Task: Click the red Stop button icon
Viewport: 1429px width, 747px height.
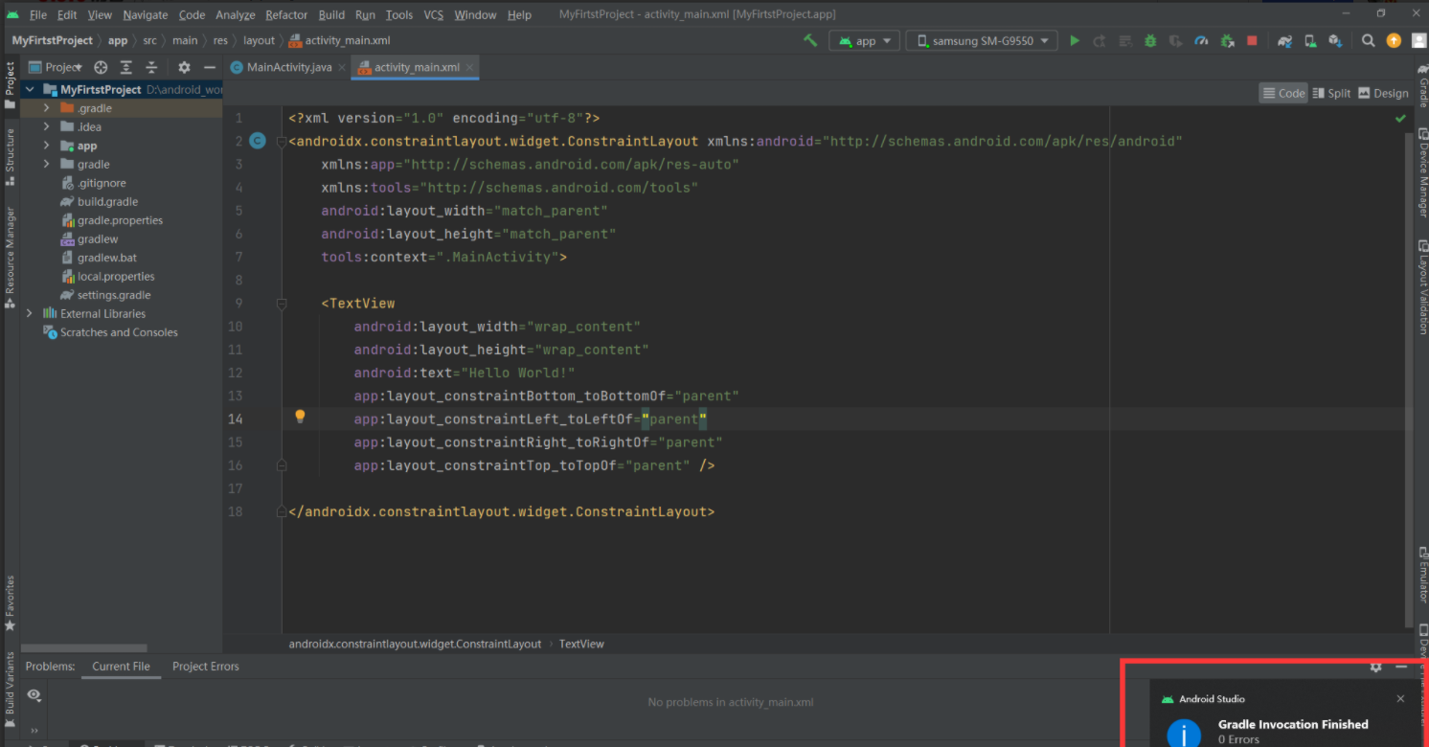Action: click(x=1252, y=41)
